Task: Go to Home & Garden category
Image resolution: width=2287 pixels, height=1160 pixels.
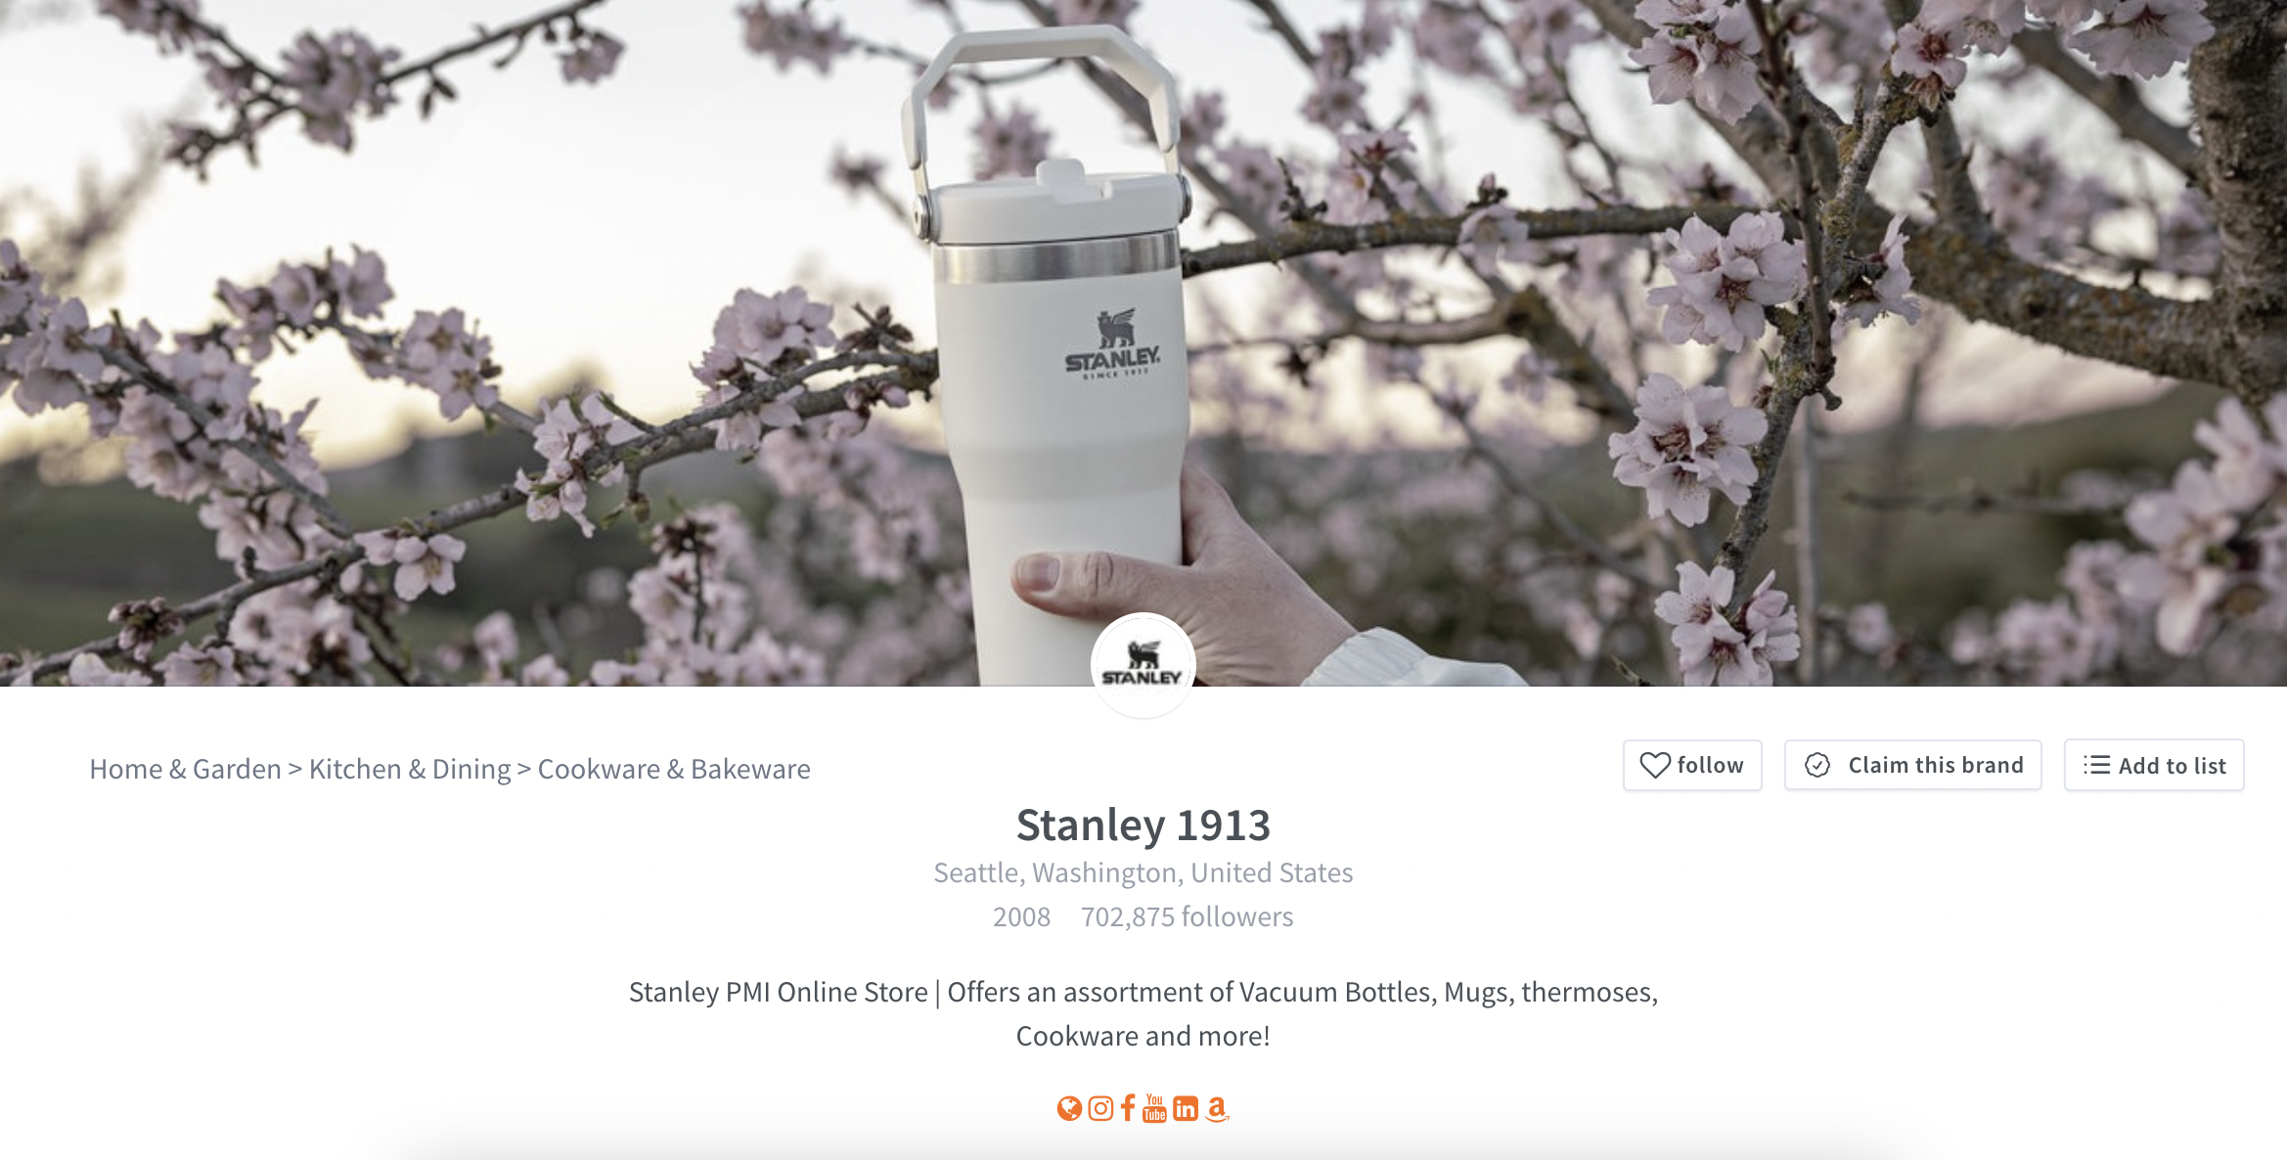Action: coord(185,769)
